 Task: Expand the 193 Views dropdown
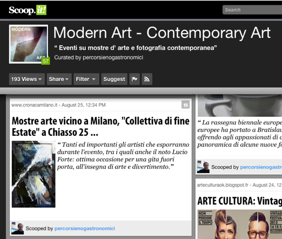tap(27, 79)
